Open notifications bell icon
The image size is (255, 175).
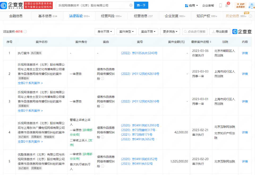pos(227,6)
